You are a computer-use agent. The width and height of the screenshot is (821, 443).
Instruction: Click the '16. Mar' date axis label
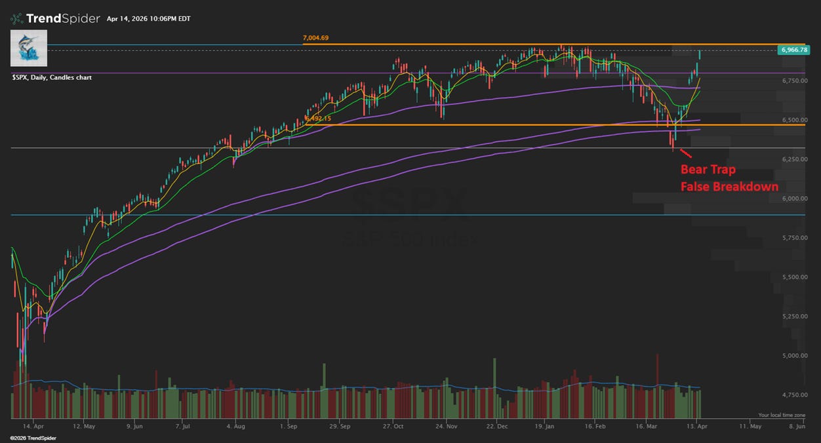point(647,425)
